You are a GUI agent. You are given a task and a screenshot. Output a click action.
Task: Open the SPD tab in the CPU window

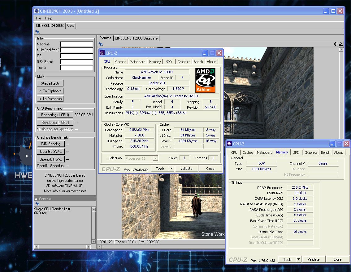[169, 62]
